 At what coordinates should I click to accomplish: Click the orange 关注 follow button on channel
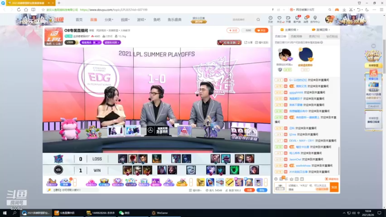tap(262, 30)
